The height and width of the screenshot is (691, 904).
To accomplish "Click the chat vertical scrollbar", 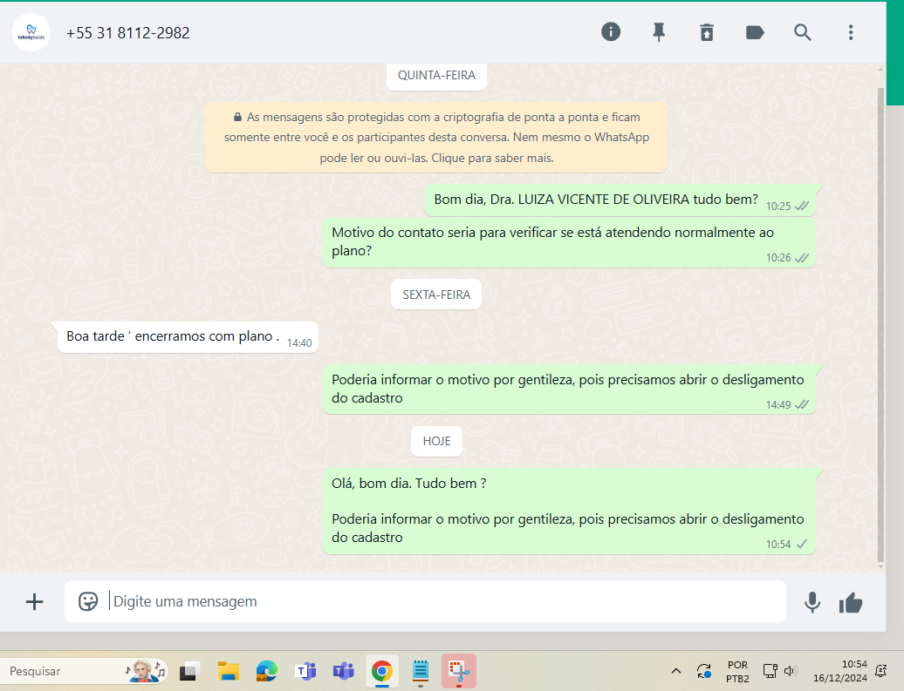I will (x=880, y=324).
